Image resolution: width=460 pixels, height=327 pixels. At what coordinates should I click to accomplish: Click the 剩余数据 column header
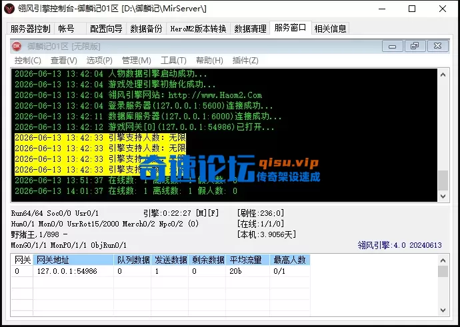tap(207, 260)
